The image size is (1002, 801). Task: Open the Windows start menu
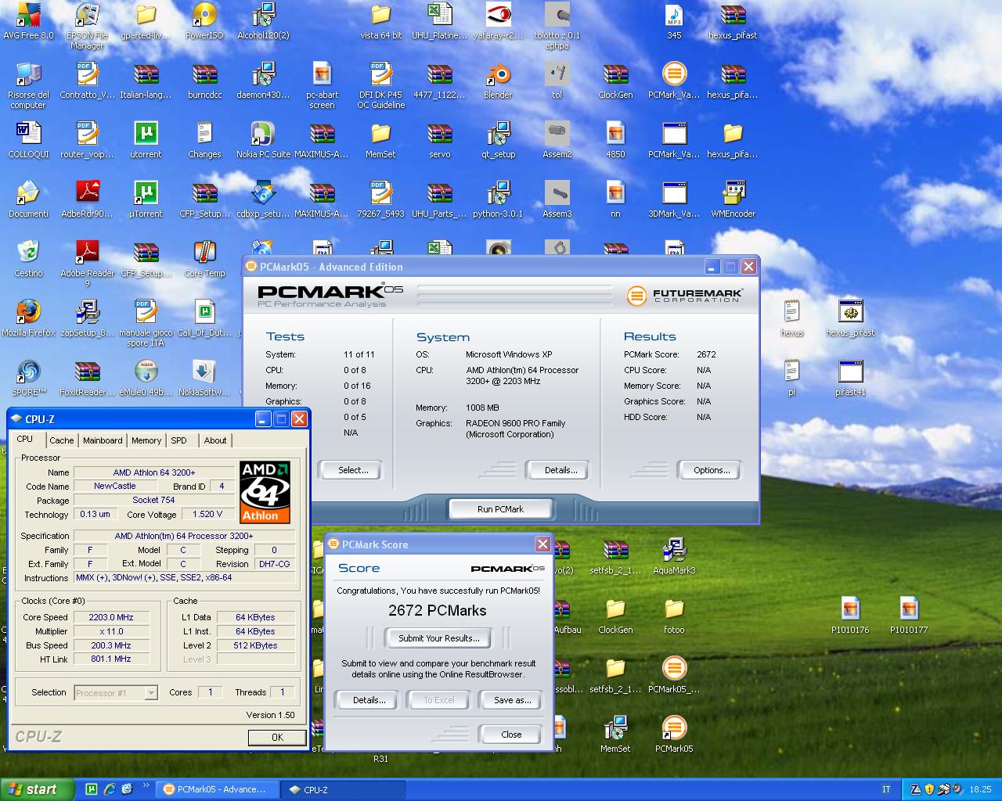click(x=38, y=789)
